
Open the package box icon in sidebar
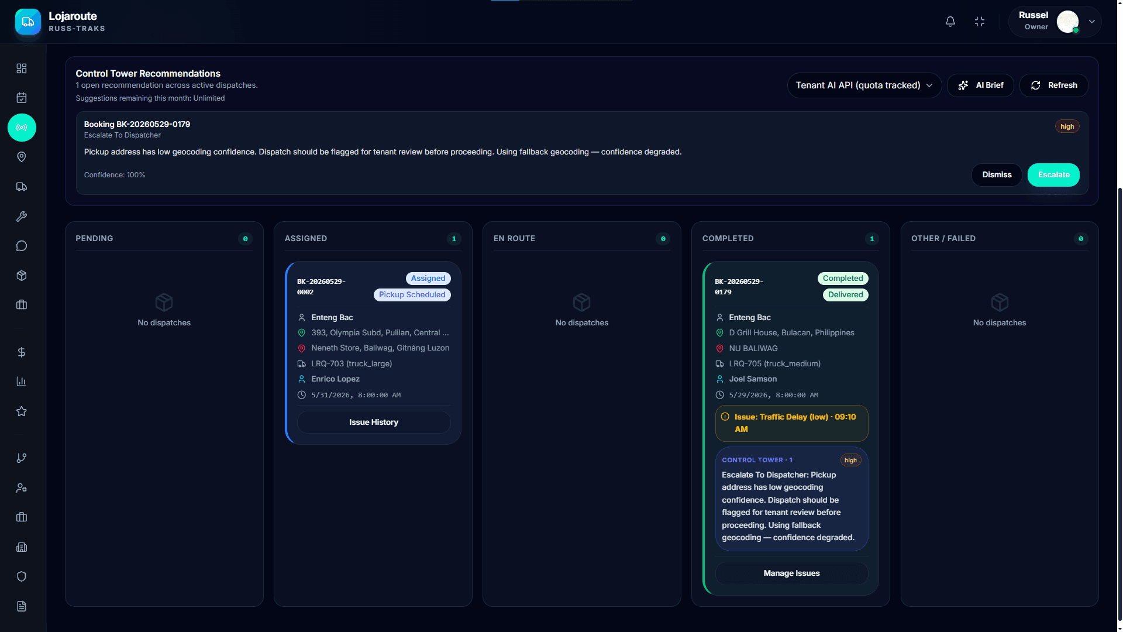click(x=22, y=276)
